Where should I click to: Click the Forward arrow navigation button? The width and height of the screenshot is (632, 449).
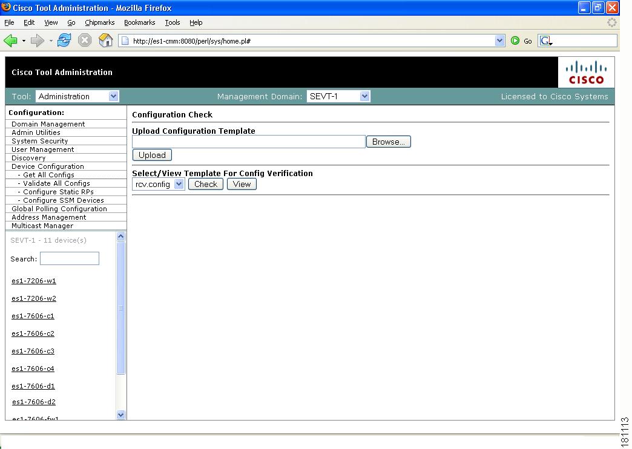click(38, 41)
